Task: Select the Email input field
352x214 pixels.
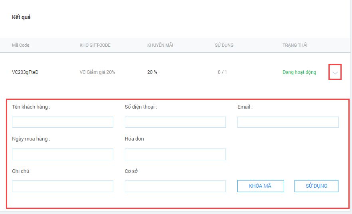Action: [x=288, y=122]
